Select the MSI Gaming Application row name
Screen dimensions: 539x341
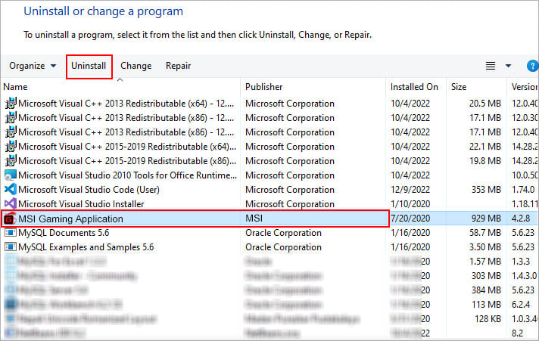[70, 219]
